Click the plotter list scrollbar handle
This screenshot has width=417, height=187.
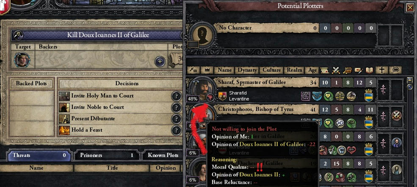410,84
